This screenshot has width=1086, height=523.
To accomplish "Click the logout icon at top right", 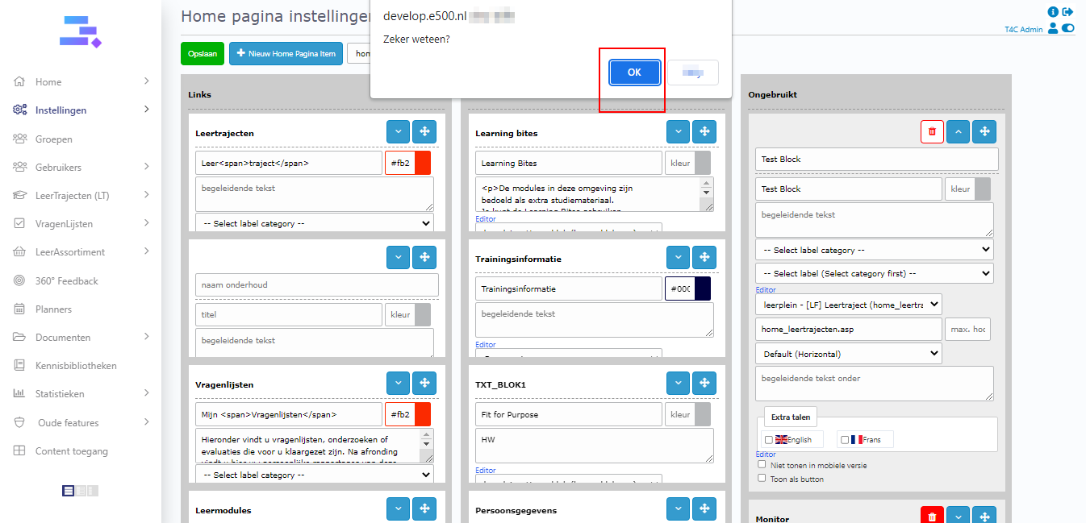I will (x=1068, y=12).
